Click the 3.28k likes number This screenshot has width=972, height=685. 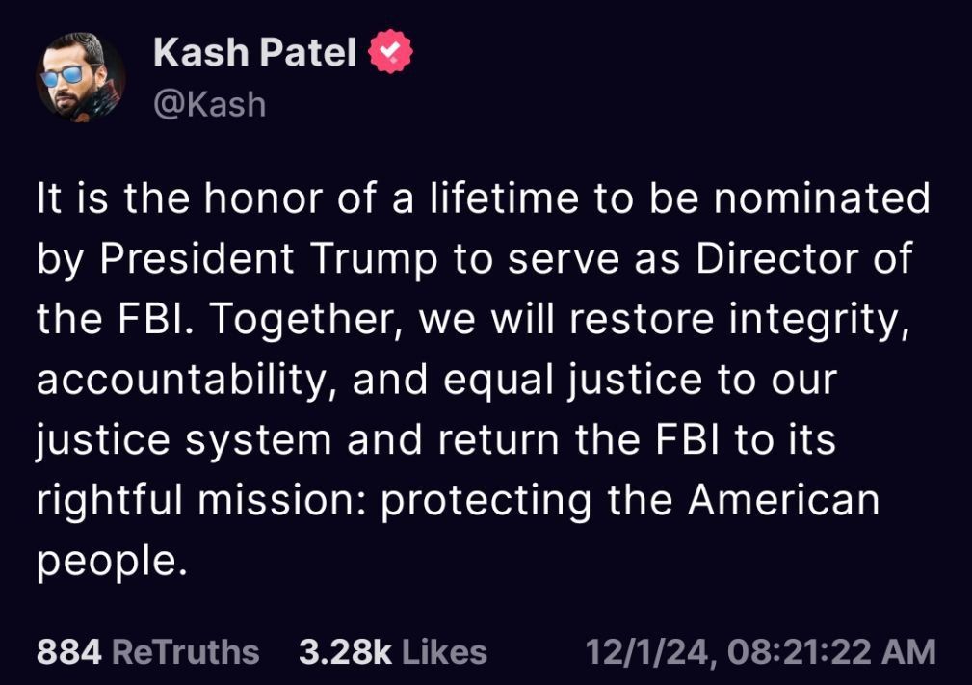[x=345, y=651]
